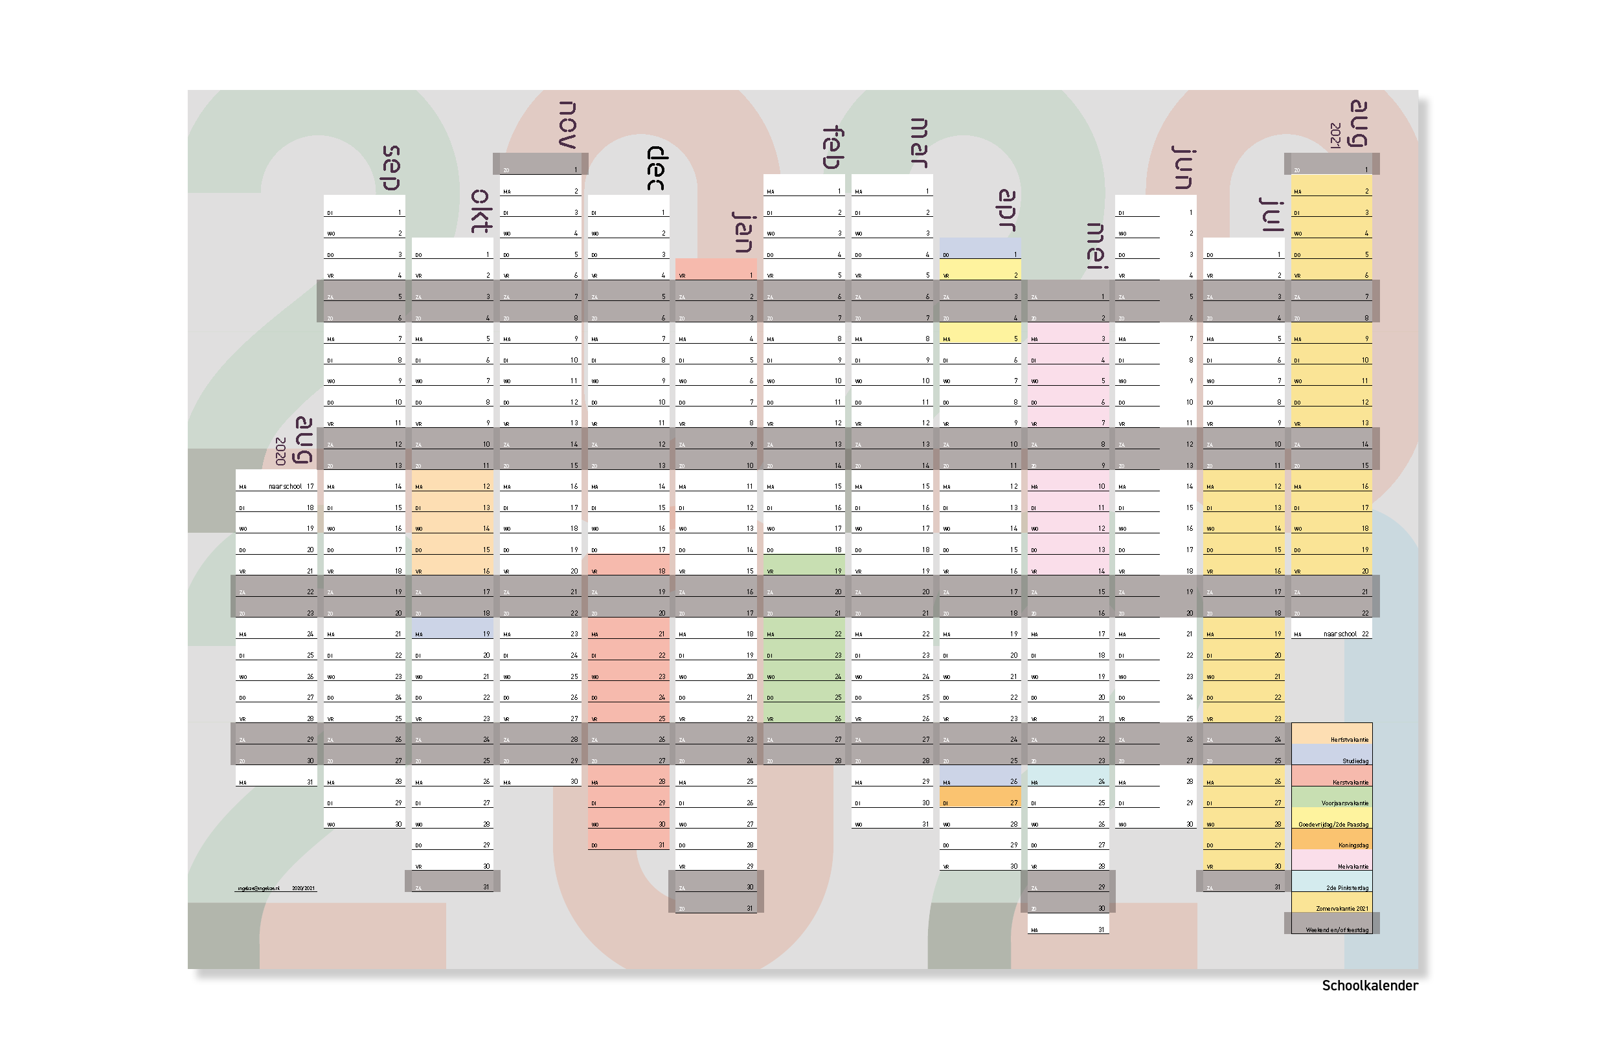The width and height of the screenshot is (1606, 1059).
Task: Click the 'naar school 22' cell in aug 2021
Action: [1331, 628]
